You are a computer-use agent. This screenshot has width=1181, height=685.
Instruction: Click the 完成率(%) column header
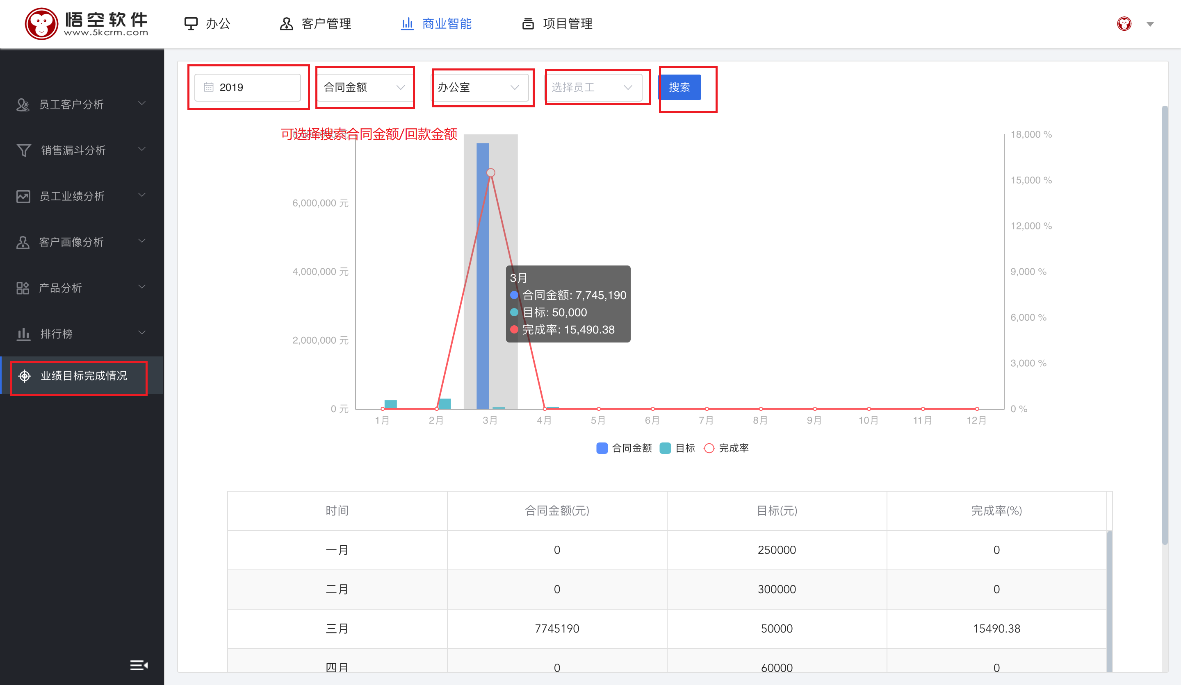pos(996,511)
